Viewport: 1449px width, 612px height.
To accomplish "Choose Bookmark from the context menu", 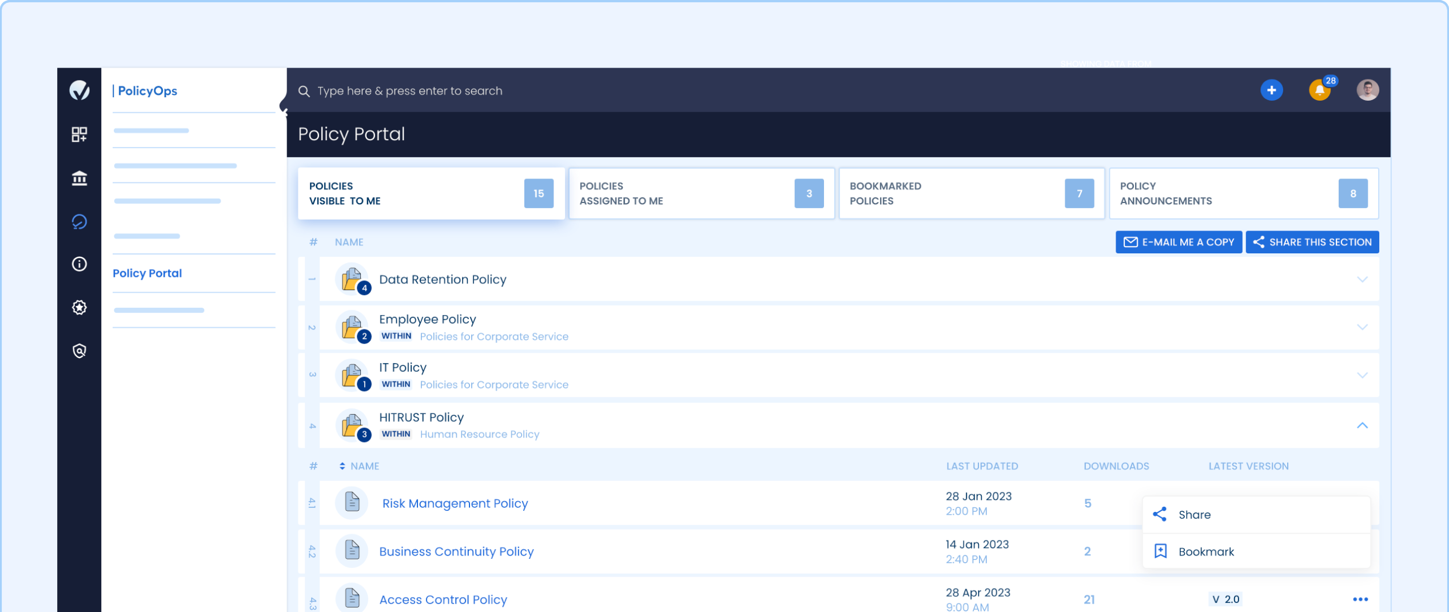I will (1256, 551).
